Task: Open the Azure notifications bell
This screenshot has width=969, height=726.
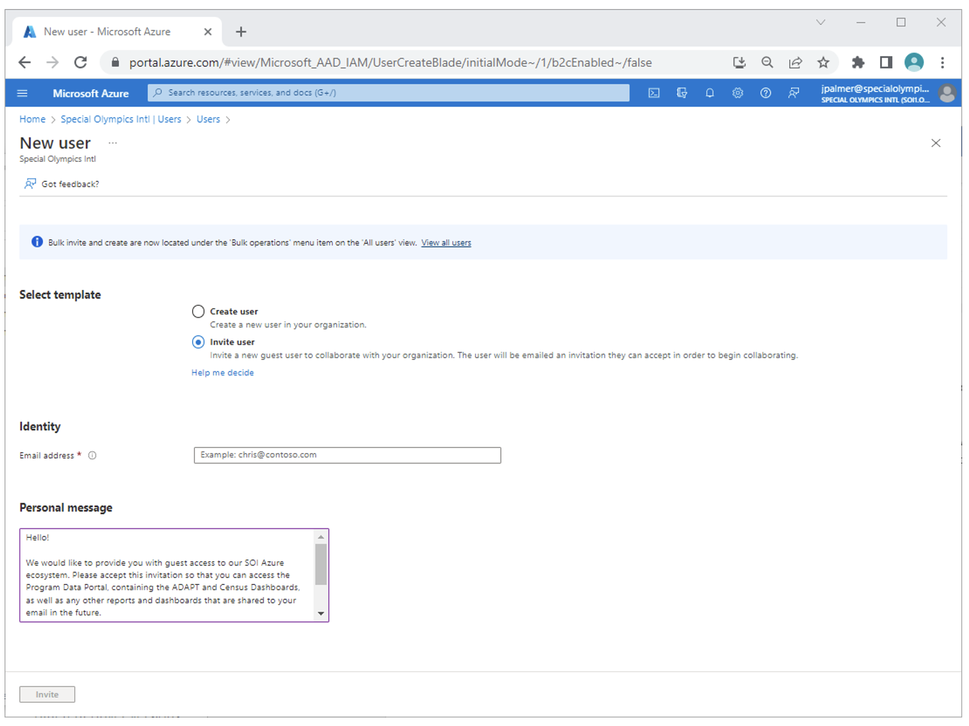Action: (709, 93)
